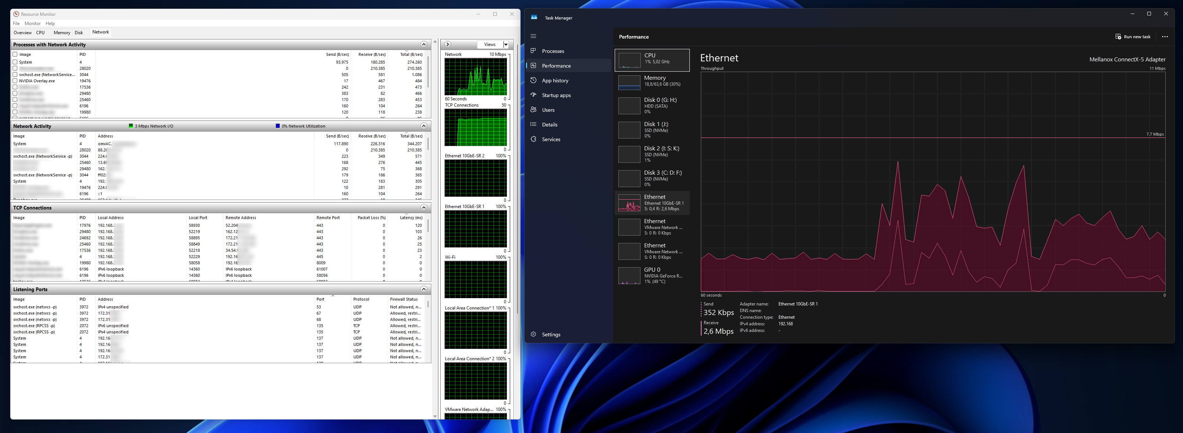
Task: Enable the NVIDIA Overlay.exe checkbox
Action: [x=15, y=81]
